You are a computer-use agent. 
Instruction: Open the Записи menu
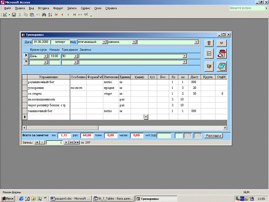click(x=72, y=8)
